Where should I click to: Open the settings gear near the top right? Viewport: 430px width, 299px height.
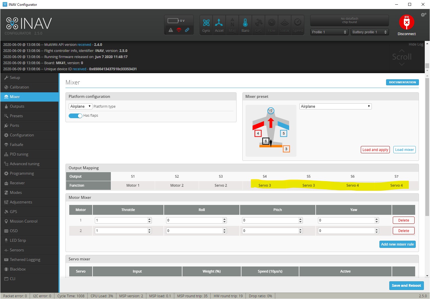(x=423, y=15)
